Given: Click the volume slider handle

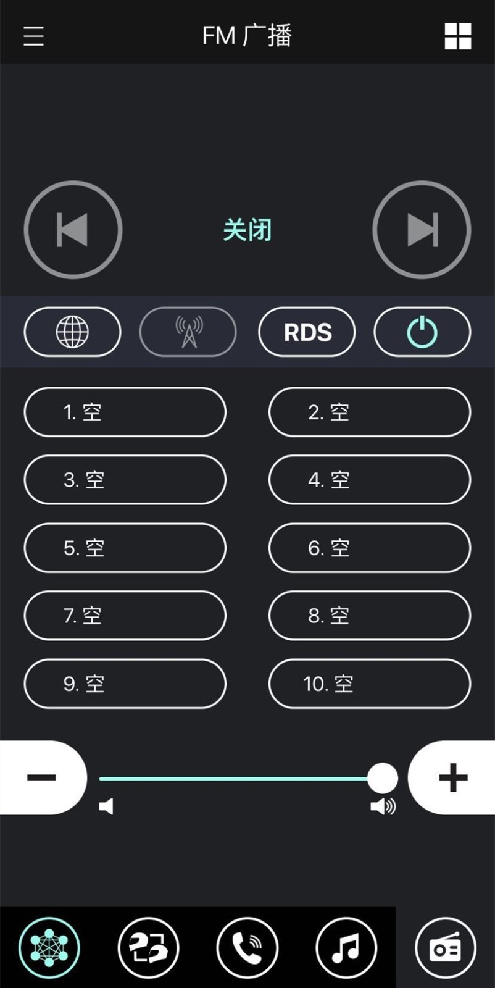Looking at the screenshot, I should (383, 778).
